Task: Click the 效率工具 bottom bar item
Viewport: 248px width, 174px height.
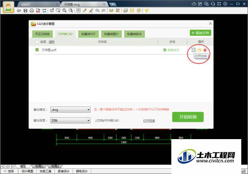Action: 45,171
